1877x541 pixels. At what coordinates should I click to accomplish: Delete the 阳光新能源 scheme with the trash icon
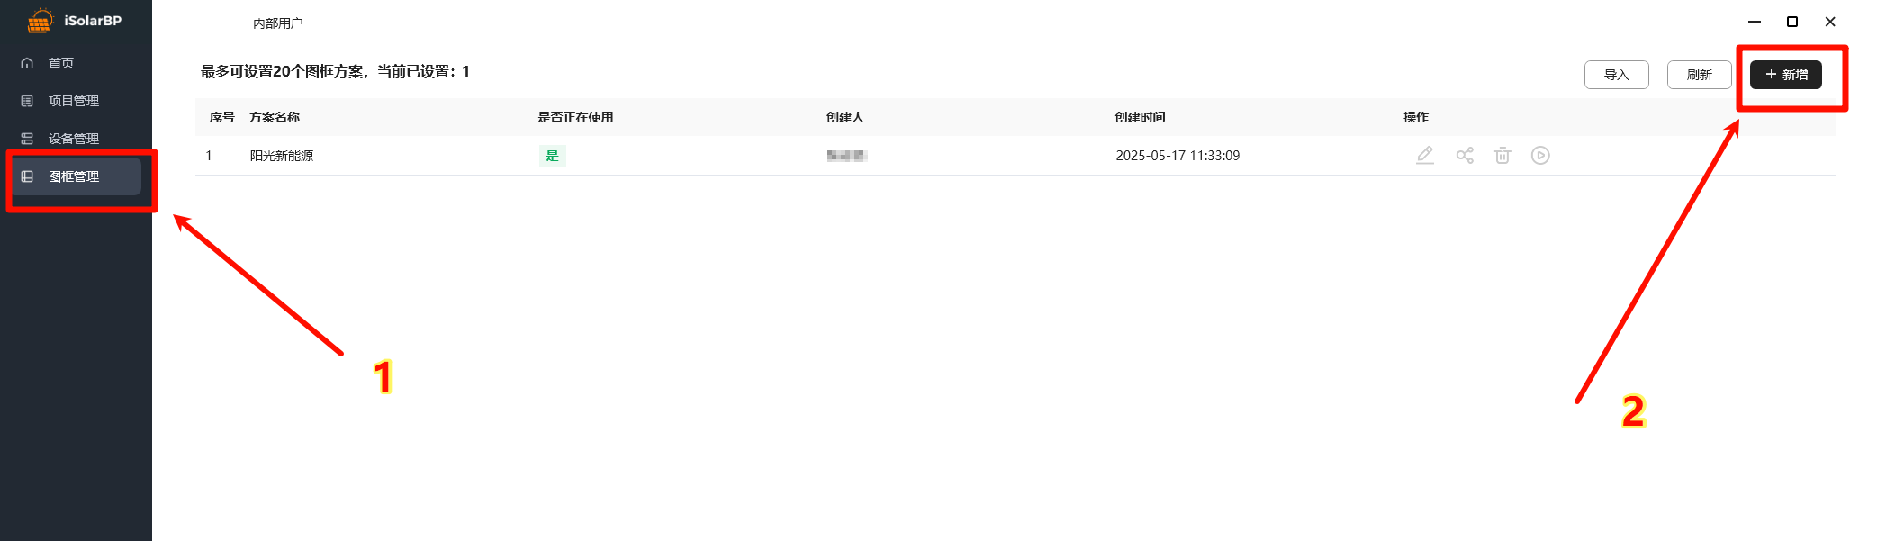coord(1503,156)
